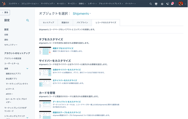
Task: Click the right sidebar layout thumbnail
Action: click(x=45, y=72)
